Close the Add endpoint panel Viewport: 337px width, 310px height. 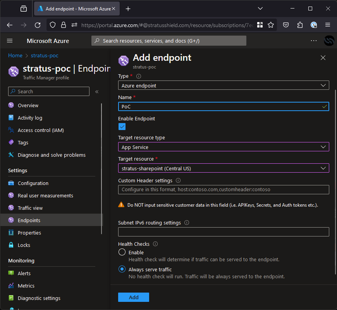pyautogui.click(x=323, y=58)
